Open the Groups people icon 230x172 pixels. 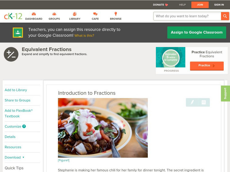[54, 14]
